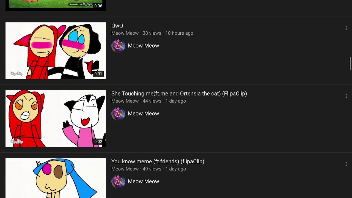Click the 38 views metadata line
Image resolution: width=352 pixels, height=198 pixels.
[152, 33]
